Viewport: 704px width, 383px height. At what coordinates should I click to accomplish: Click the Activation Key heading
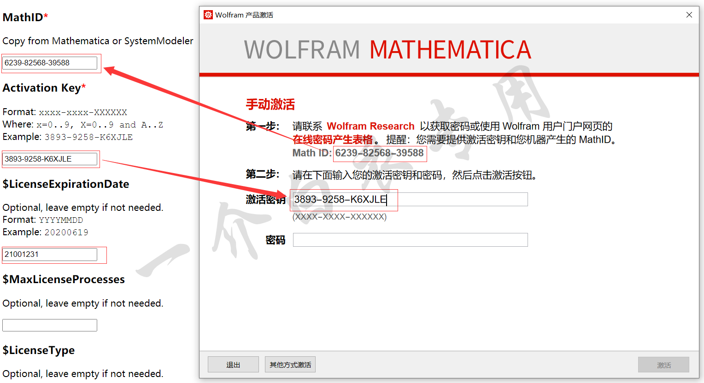pos(44,87)
